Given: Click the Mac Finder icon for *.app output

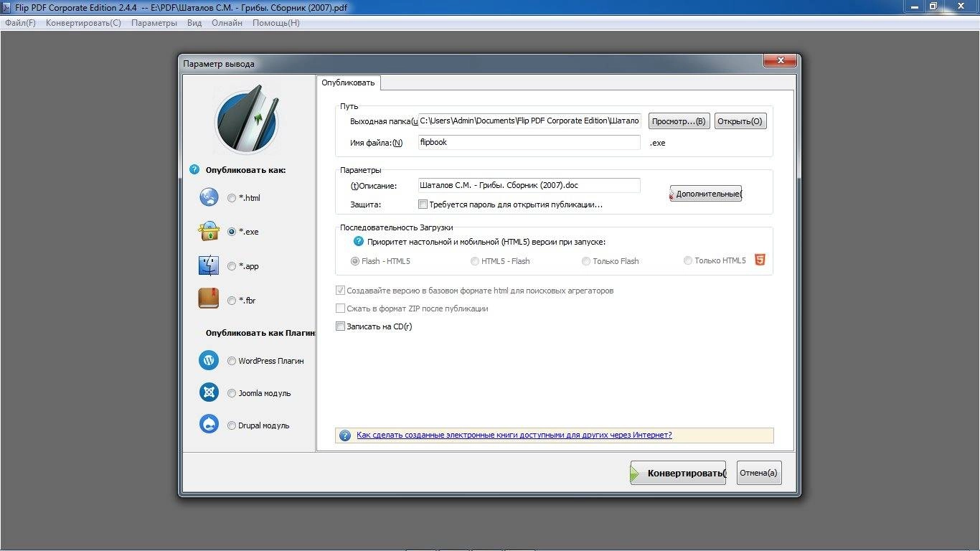Looking at the screenshot, I should 209,265.
